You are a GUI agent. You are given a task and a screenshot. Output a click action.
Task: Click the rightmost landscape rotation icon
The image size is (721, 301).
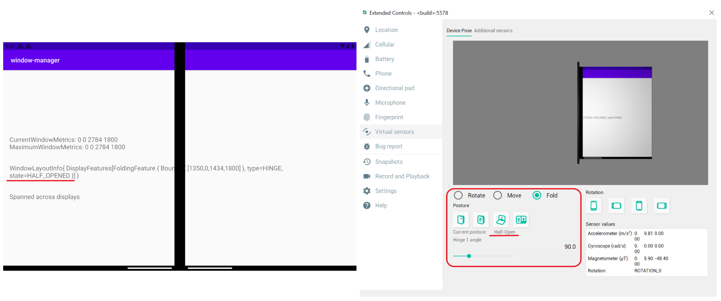click(x=662, y=206)
